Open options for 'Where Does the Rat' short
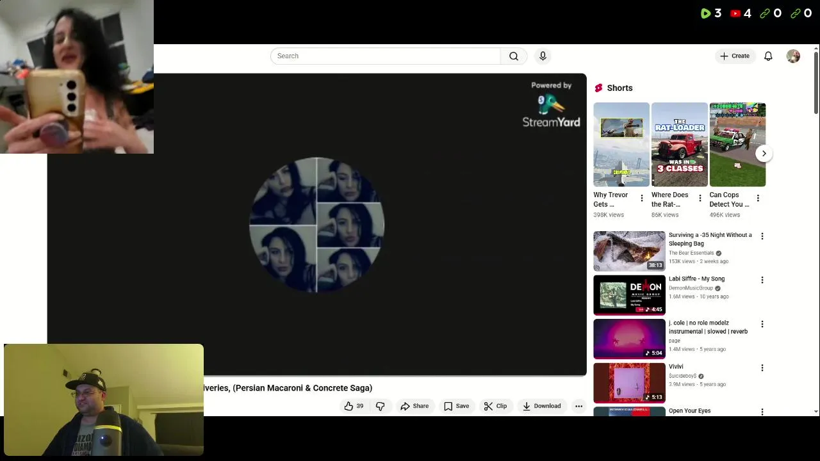Screen dimensions: 820x461 pos(700,198)
